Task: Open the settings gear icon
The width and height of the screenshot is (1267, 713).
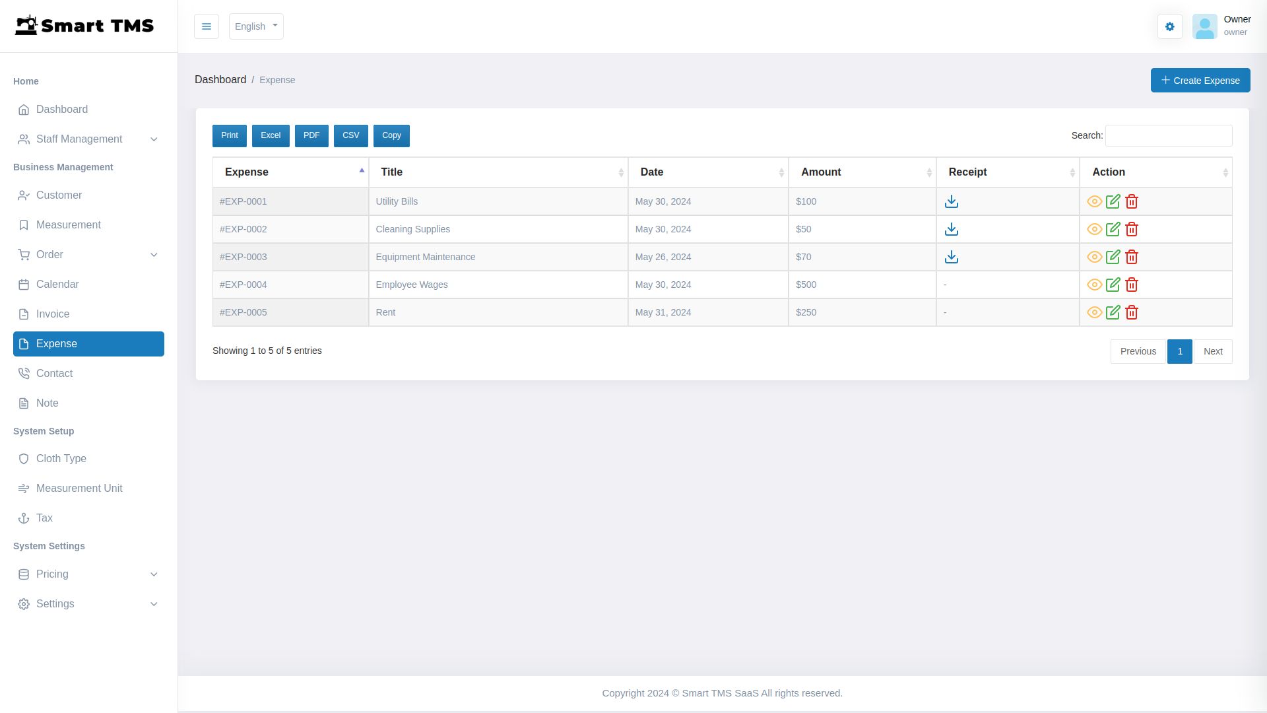Action: click(1169, 26)
